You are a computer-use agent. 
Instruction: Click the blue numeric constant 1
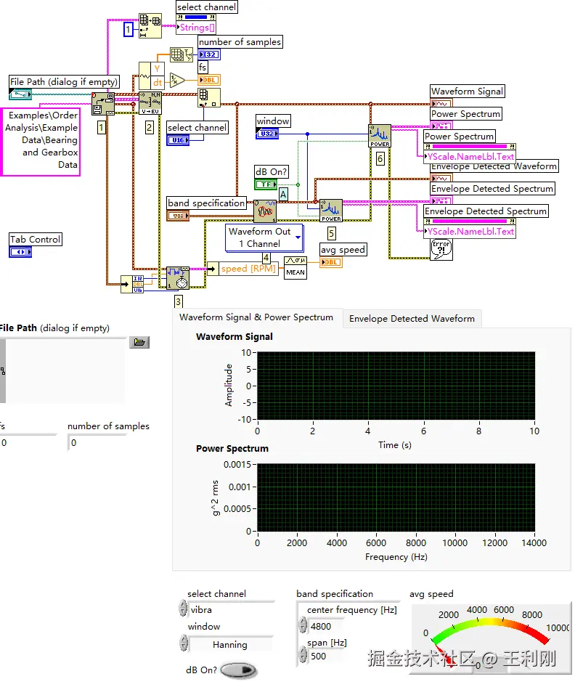click(129, 29)
